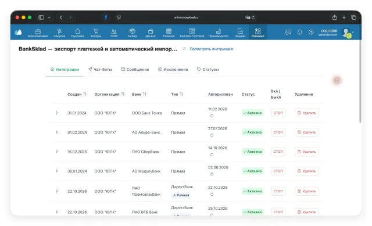The image size is (372, 226).
Task: Sort table by Тип column
Action: (181, 94)
